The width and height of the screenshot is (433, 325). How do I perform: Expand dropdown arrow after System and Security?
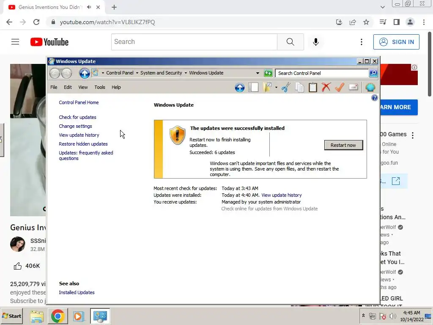(x=186, y=73)
